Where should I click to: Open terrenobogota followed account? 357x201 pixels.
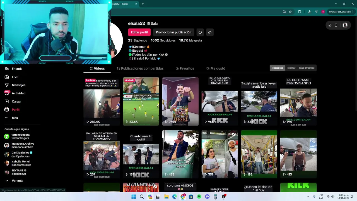(17, 137)
